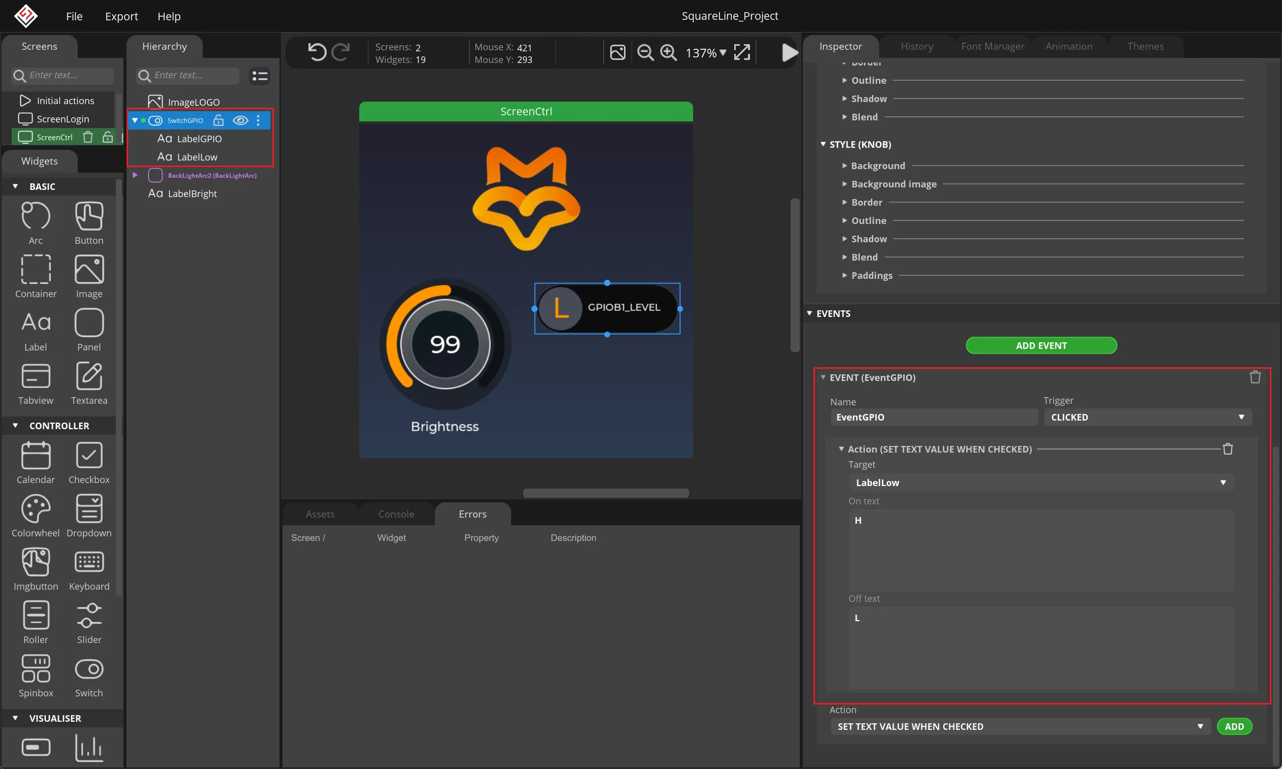The image size is (1282, 769).
Task: Switch to the Assets tab
Action: [320, 514]
